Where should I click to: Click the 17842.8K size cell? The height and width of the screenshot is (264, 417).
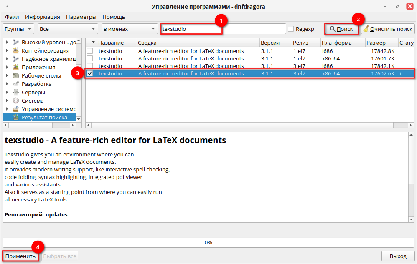(x=383, y=51)
